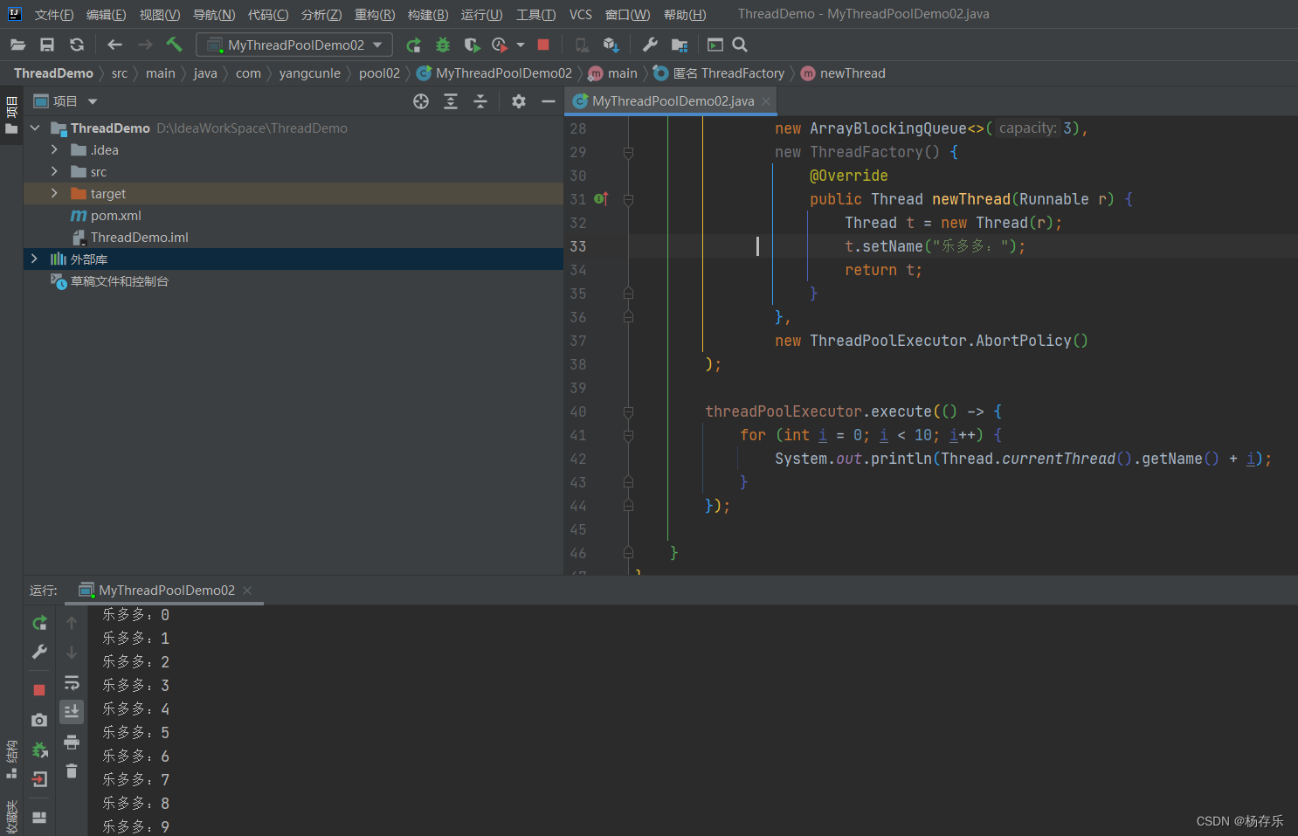Open project panel settings gear
Screen dimensions: 1298x836
pyautogui.click(x=519, y=101)
